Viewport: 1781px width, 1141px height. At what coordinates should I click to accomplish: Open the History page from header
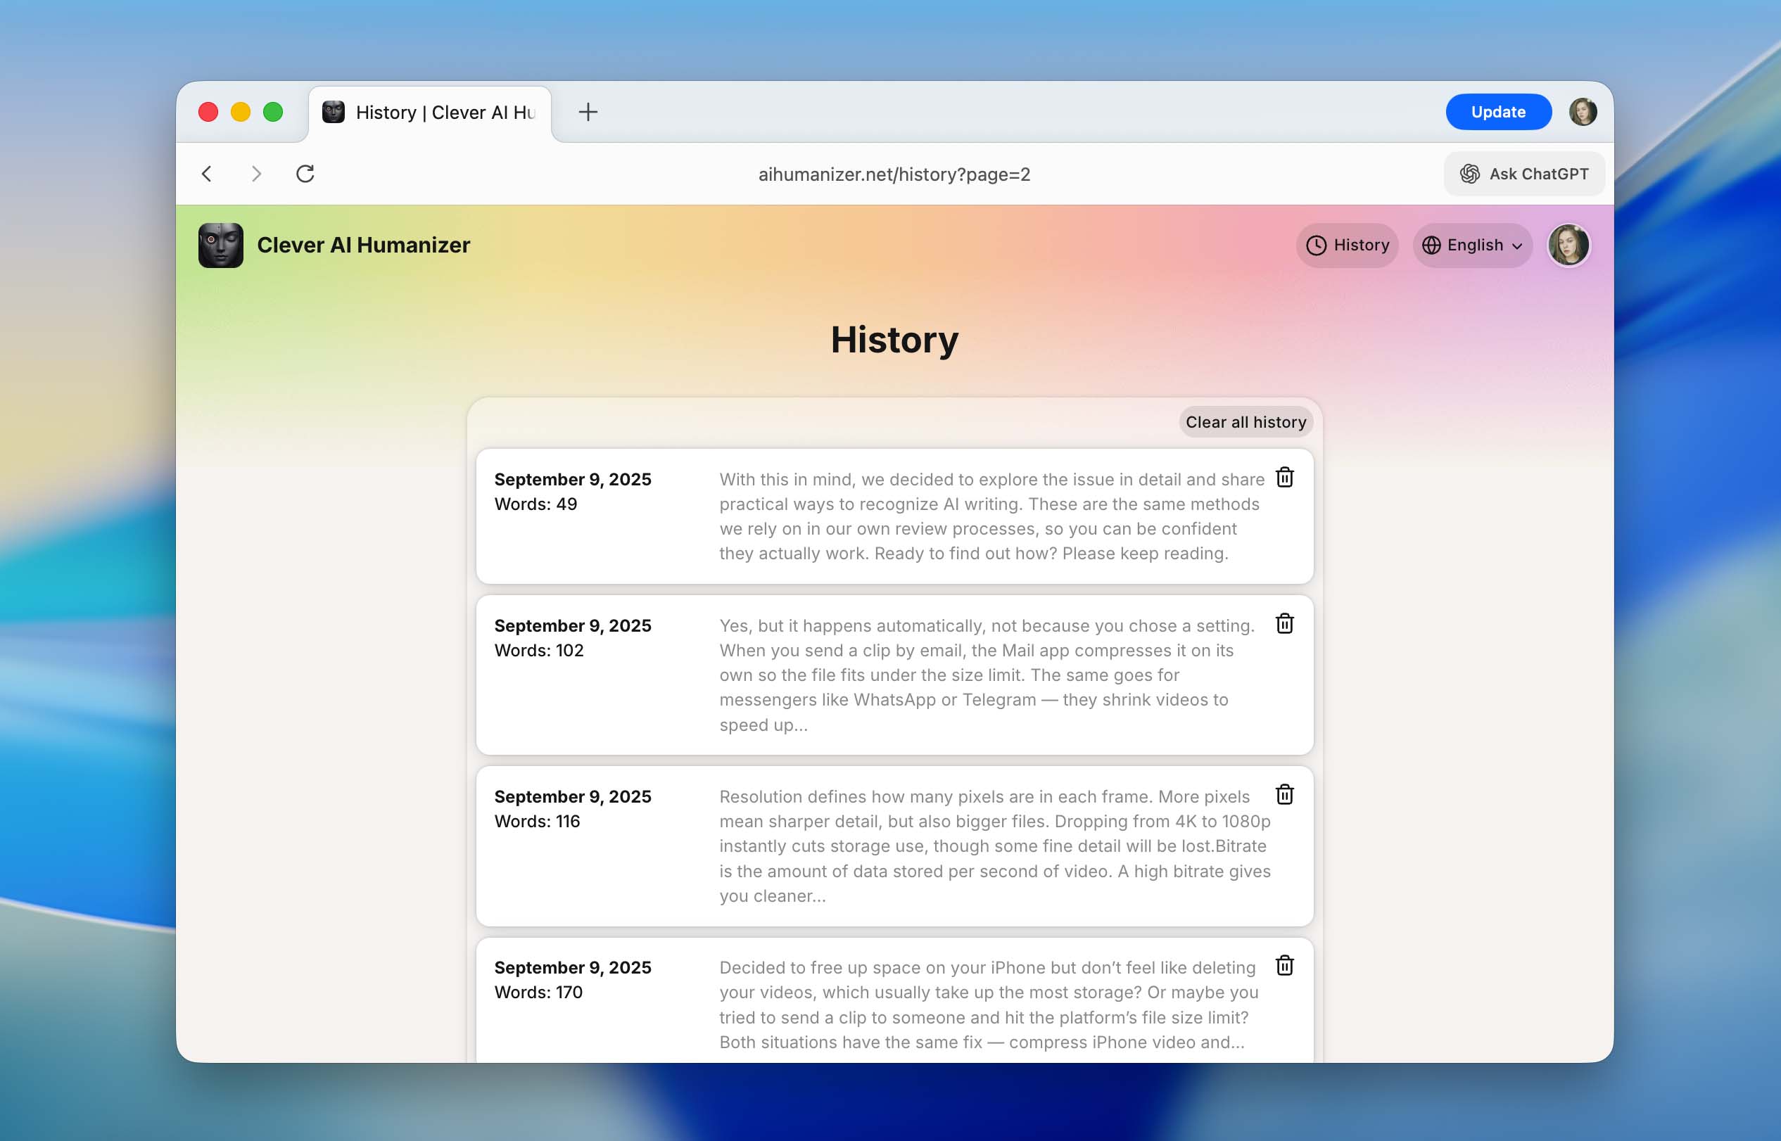[x=1347, y=246]
